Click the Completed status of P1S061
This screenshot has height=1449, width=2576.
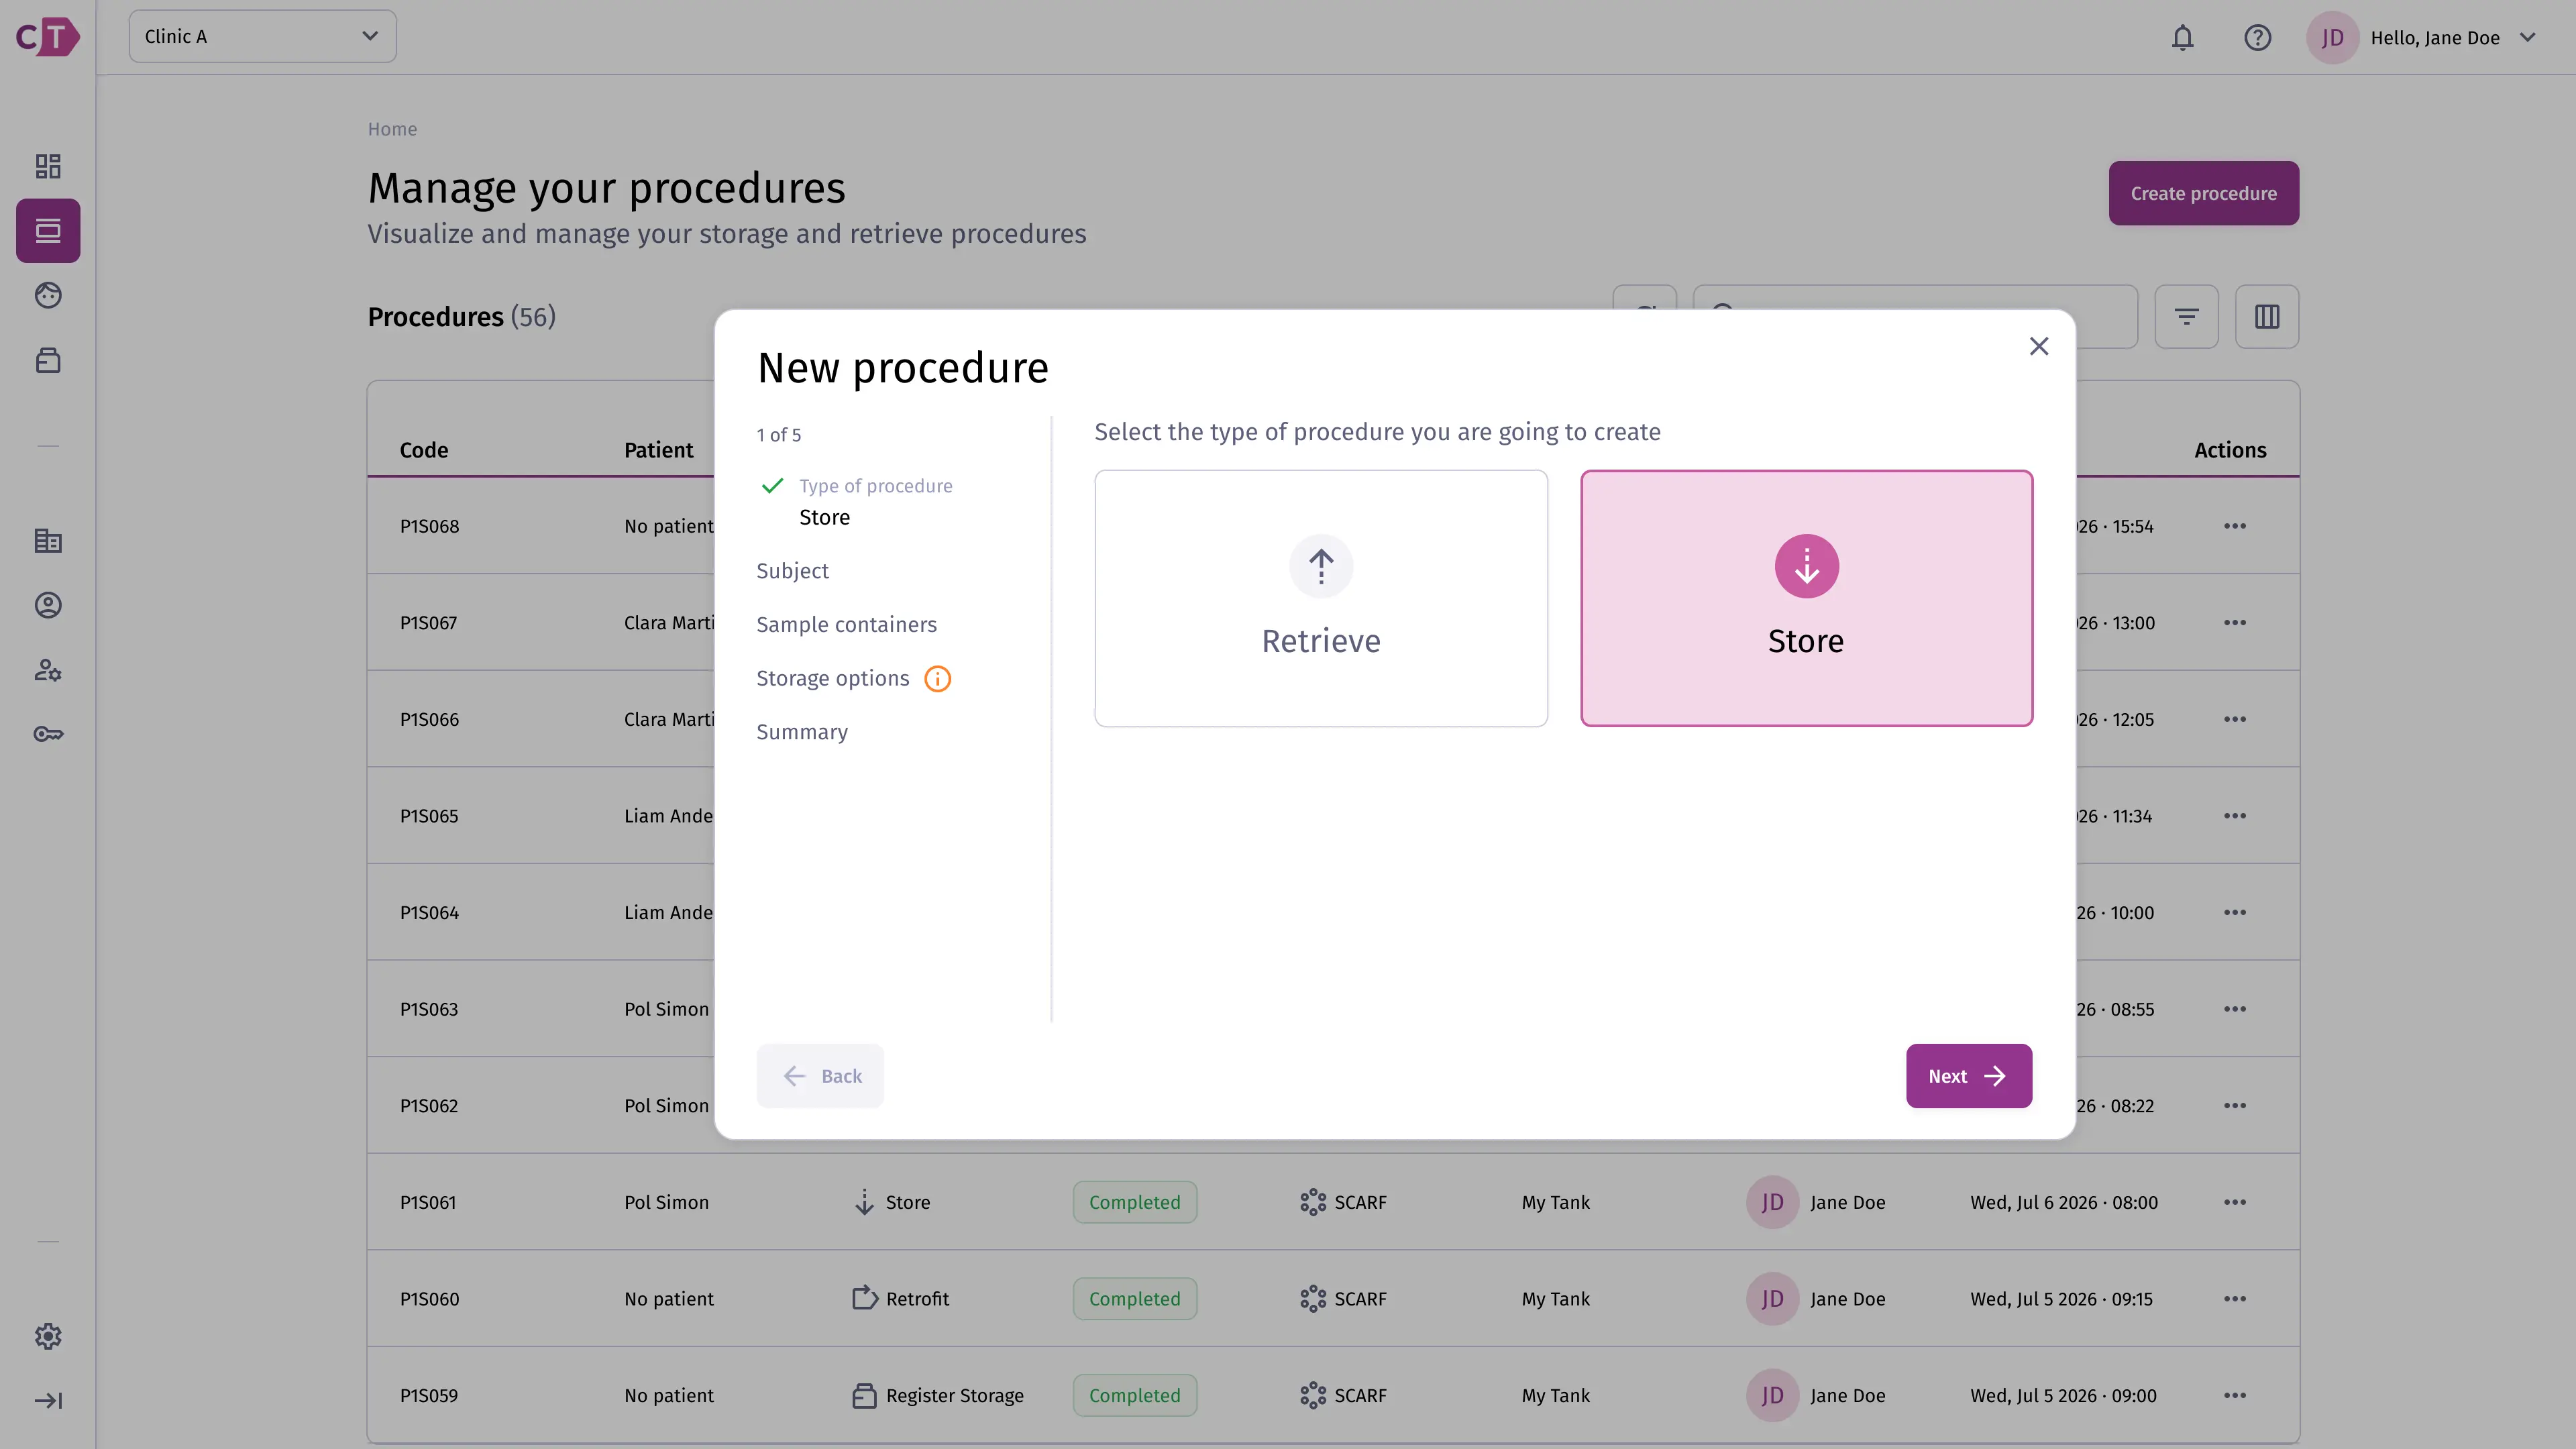click(1134, 1202)
